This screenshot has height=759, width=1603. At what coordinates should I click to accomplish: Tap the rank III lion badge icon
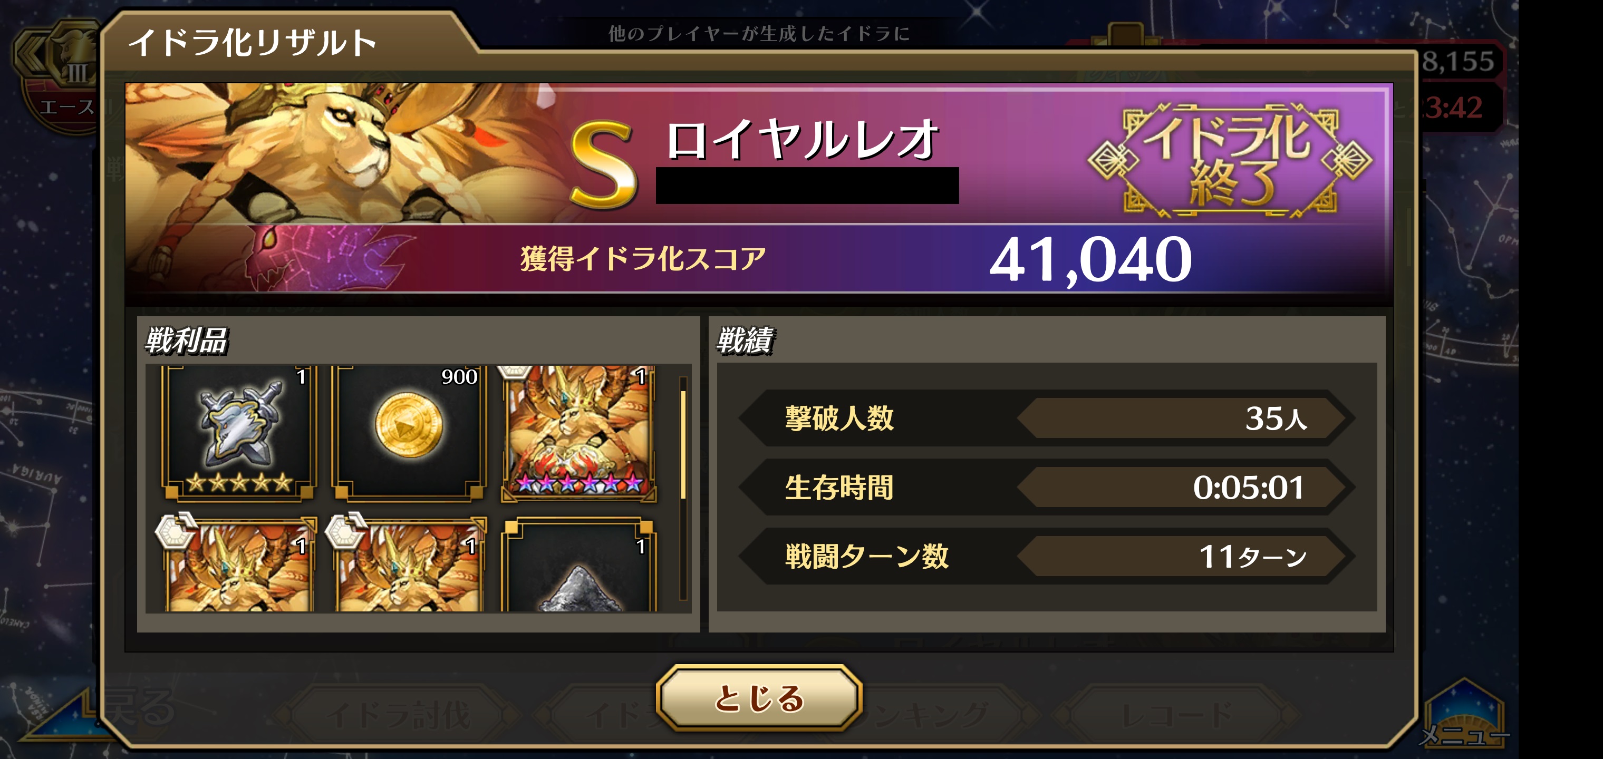pos(76,55)
